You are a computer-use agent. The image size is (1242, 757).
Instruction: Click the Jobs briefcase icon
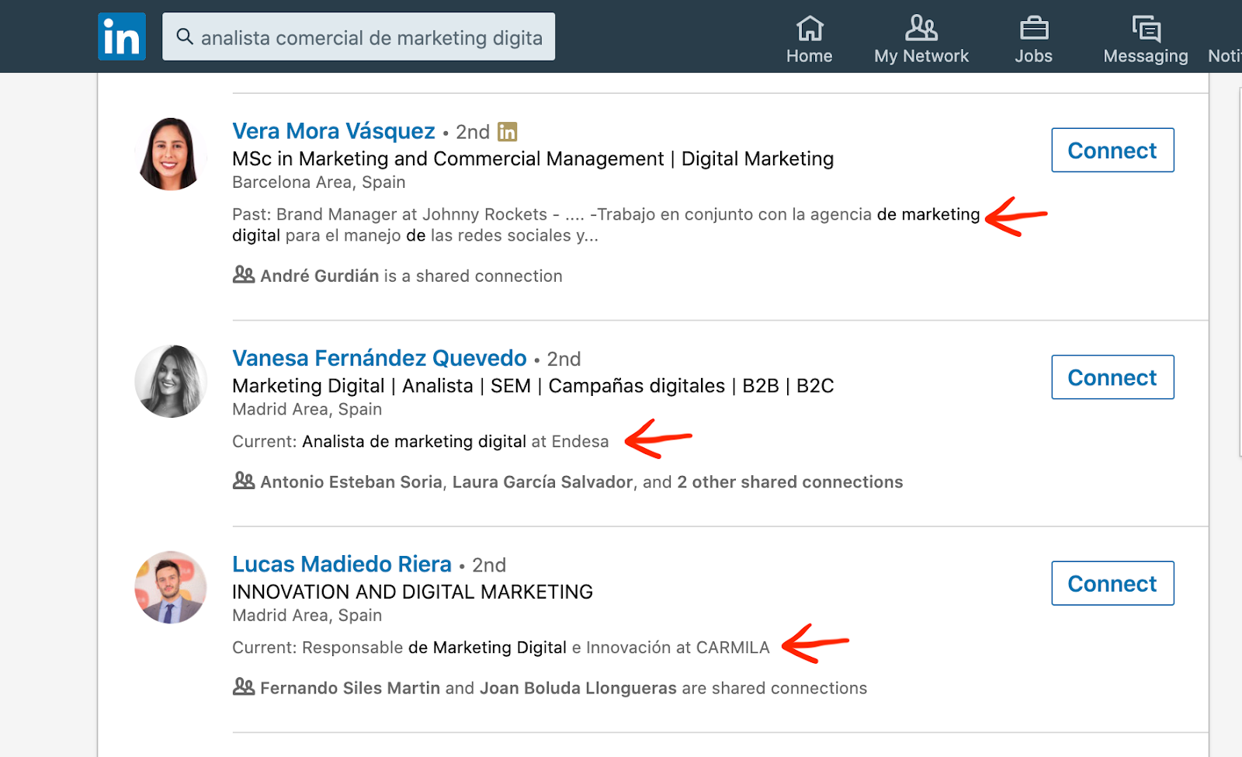(x=1034, y=29)
